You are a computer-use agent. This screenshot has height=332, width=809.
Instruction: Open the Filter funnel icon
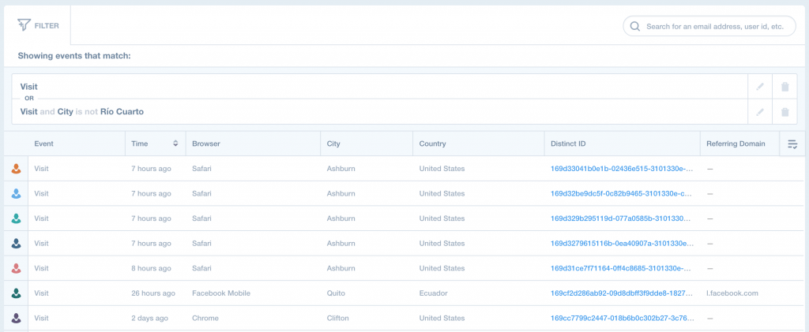coord(24,24)
